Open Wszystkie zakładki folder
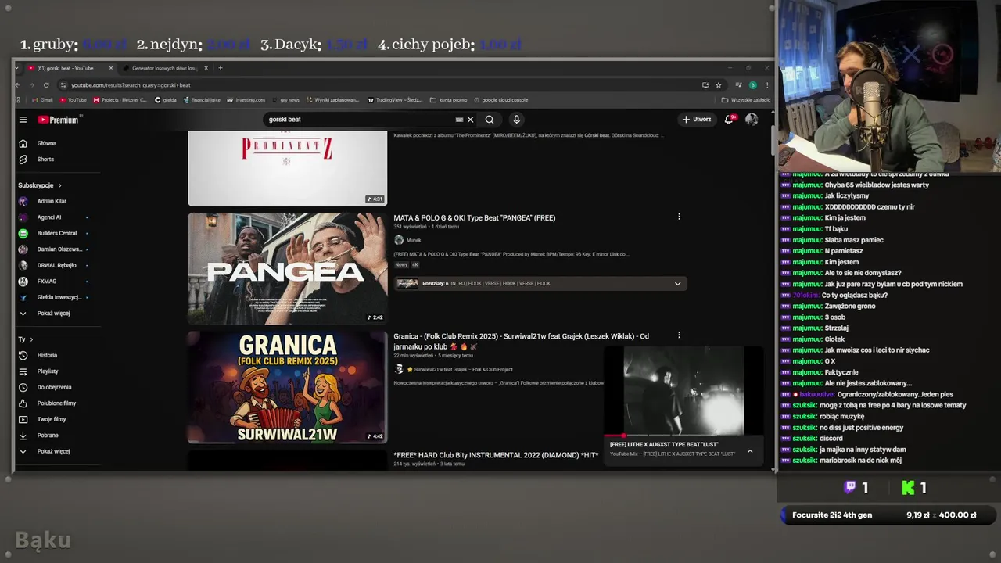Image resolution: width=1001 pixels, height=563 pixels. coord(746,100)
